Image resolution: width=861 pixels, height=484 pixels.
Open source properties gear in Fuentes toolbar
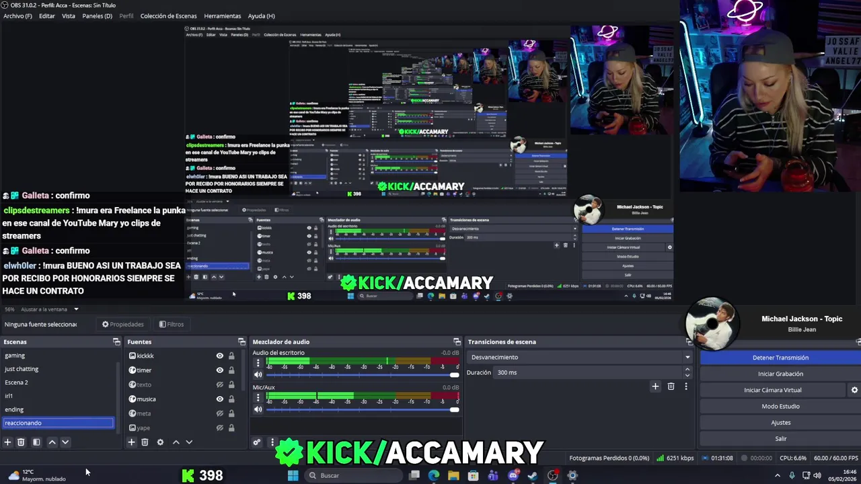160,442
